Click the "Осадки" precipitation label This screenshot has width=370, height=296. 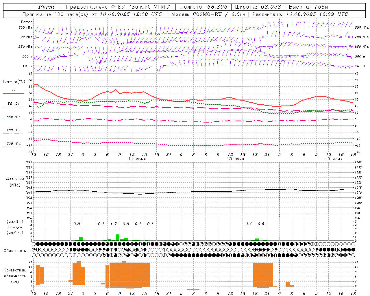tap(15, 227)
